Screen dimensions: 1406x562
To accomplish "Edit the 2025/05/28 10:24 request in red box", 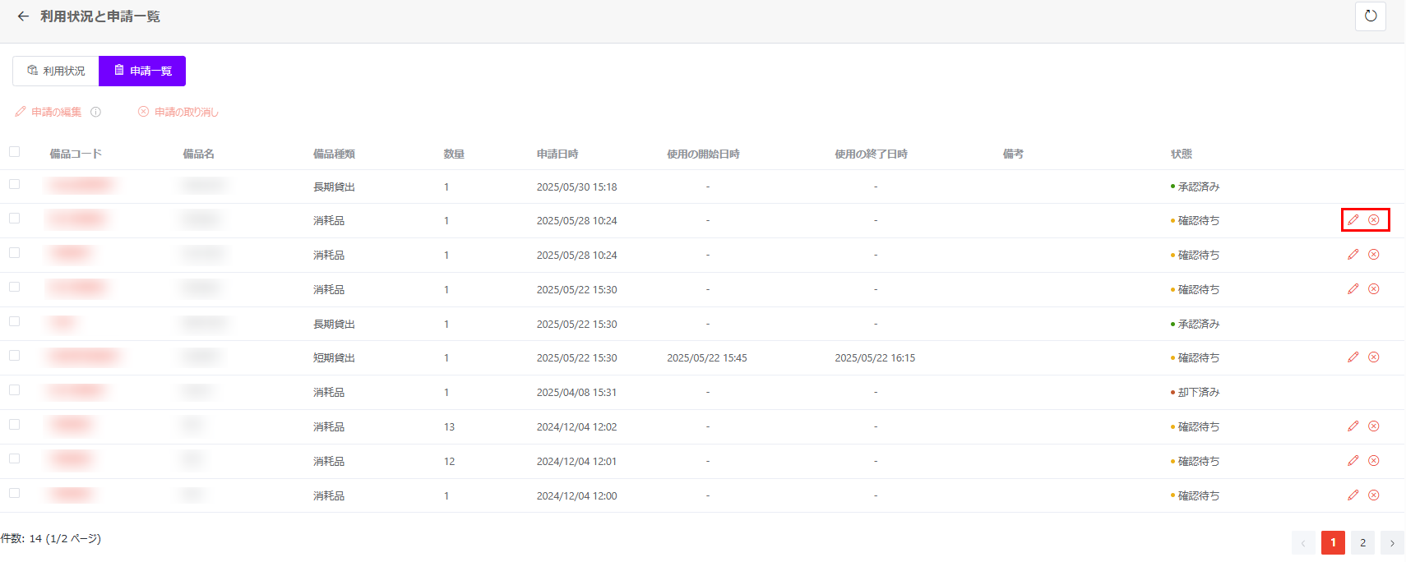I will [1353, 220].
